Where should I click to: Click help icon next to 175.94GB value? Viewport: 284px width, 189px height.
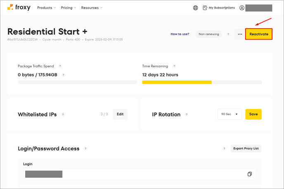click(64, 75)
